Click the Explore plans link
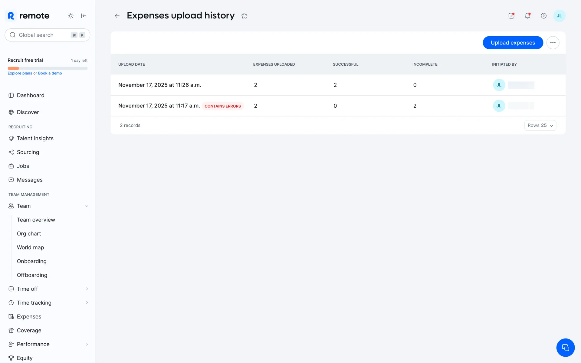The width and height of the screenshot is (581, 363). (x=20, y=73)
